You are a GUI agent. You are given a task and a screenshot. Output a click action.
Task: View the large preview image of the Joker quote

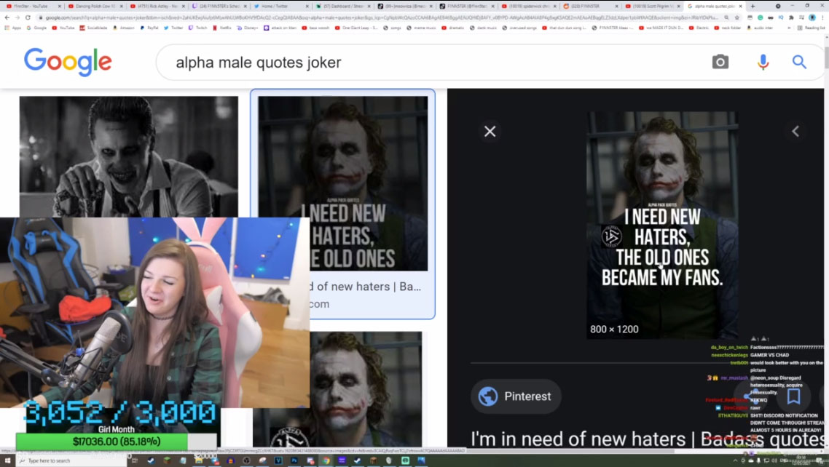pos(662,225)
